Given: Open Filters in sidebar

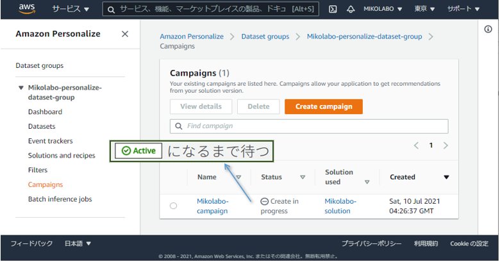Looking at the screenshot, I should click(x=38, y=170).
